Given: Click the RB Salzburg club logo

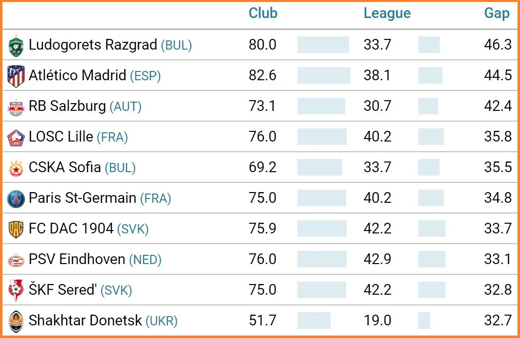Looking at the screenshot, I should pos(16,107).
